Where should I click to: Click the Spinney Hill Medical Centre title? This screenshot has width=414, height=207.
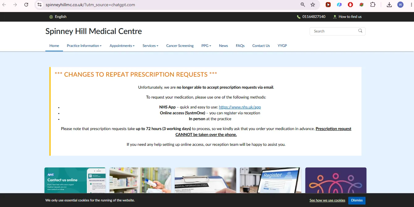tap(94, 31)
